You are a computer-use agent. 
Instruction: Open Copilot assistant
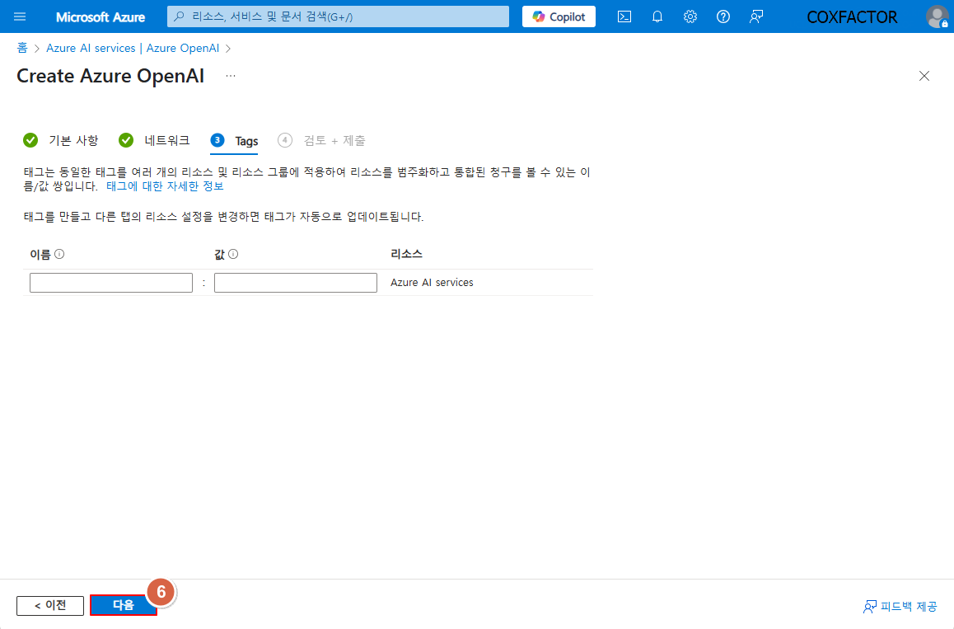tap(559, 16)
